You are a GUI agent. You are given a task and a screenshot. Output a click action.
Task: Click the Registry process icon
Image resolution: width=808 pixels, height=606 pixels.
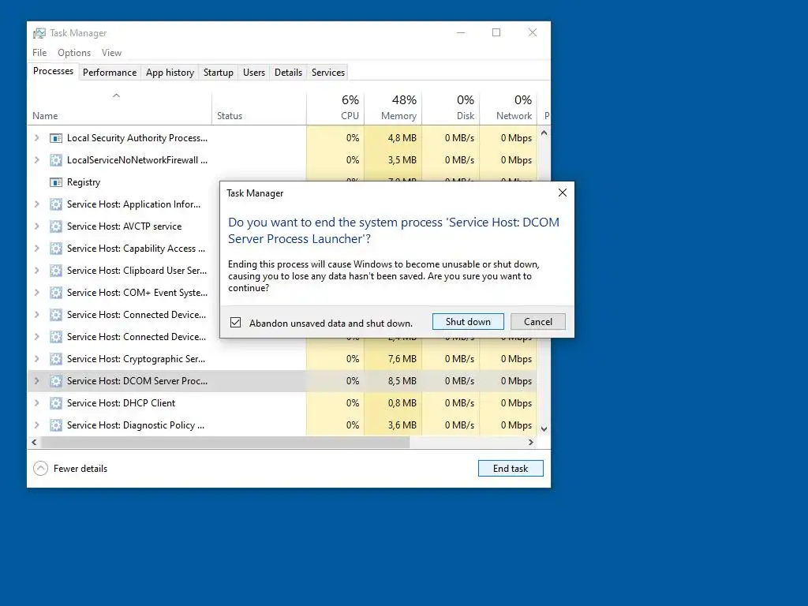(56, 182)
